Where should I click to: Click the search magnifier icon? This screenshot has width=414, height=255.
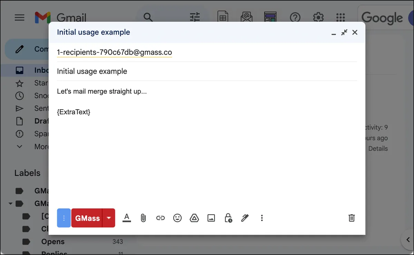pyautogui.click(x=148, y=17)
